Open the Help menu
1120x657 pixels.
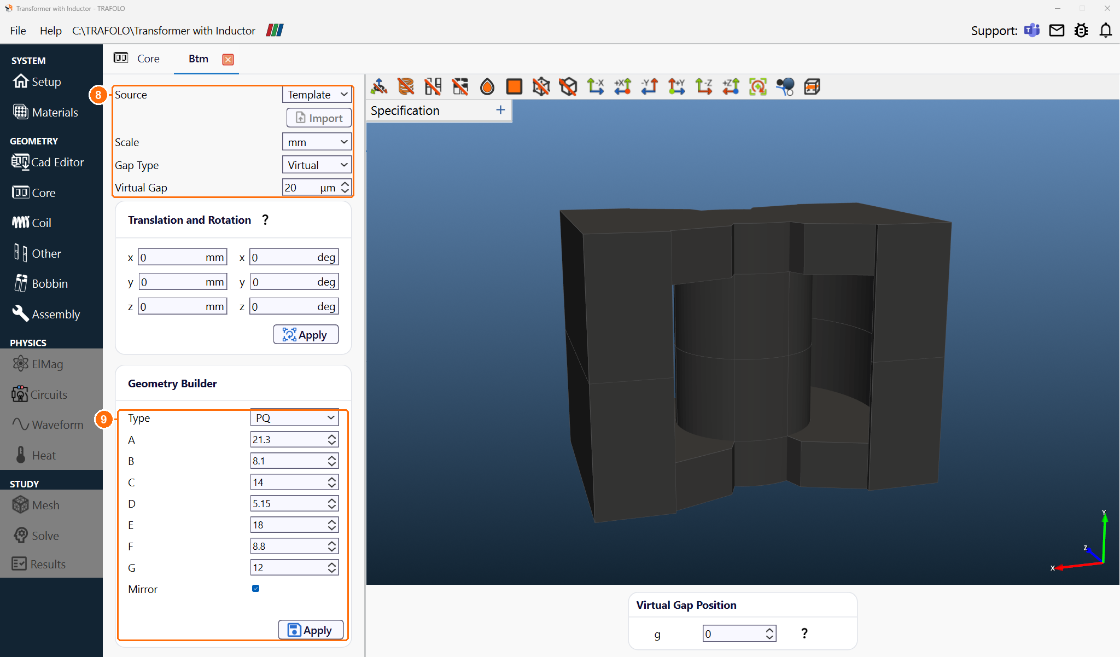tap(50, 31)
